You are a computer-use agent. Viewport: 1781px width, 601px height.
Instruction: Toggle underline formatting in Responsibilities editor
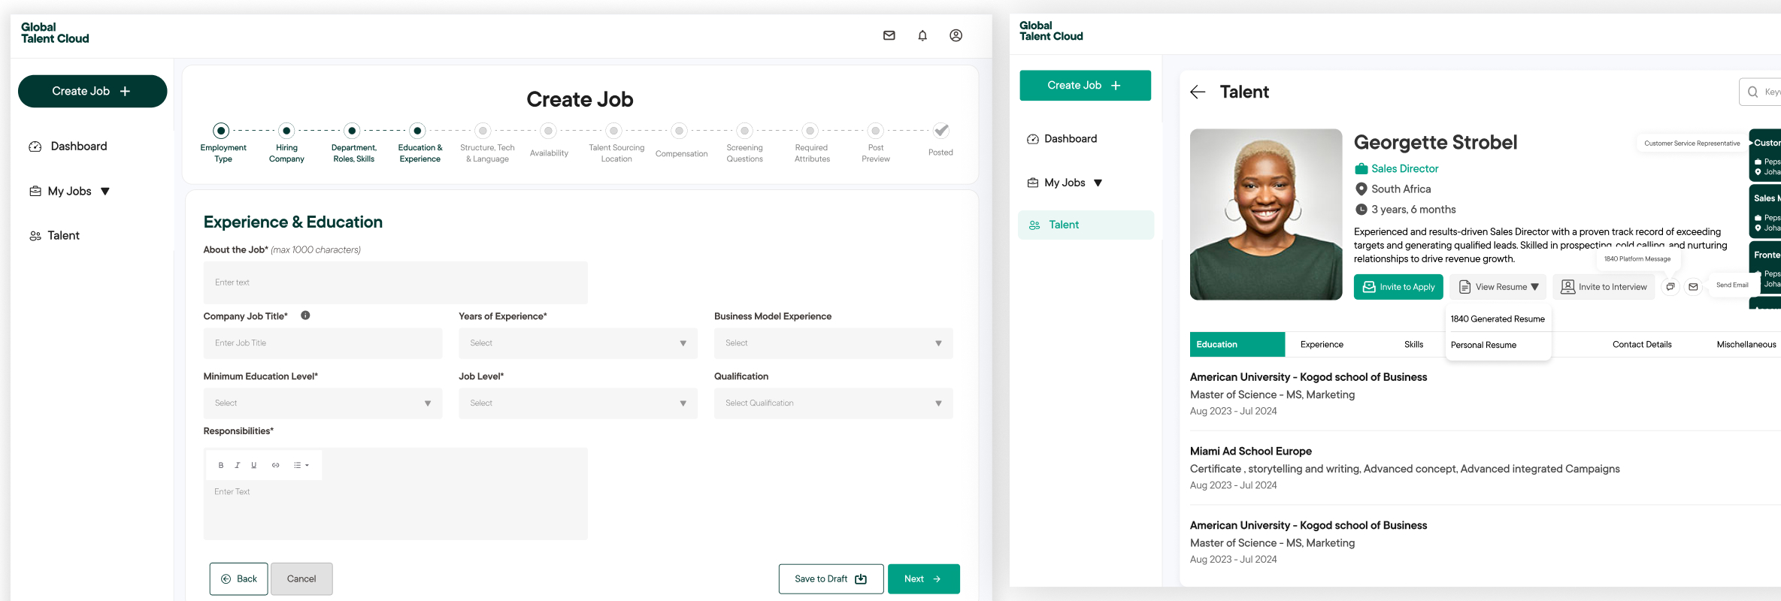click(x=254, y=465)
